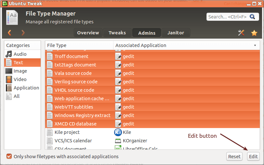
Task: Click the File Type column header
Action: click(79, 45)
